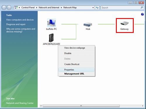Close the Network Map window
The height and width of the screenshot is (109, 146).
click(141, 3)
